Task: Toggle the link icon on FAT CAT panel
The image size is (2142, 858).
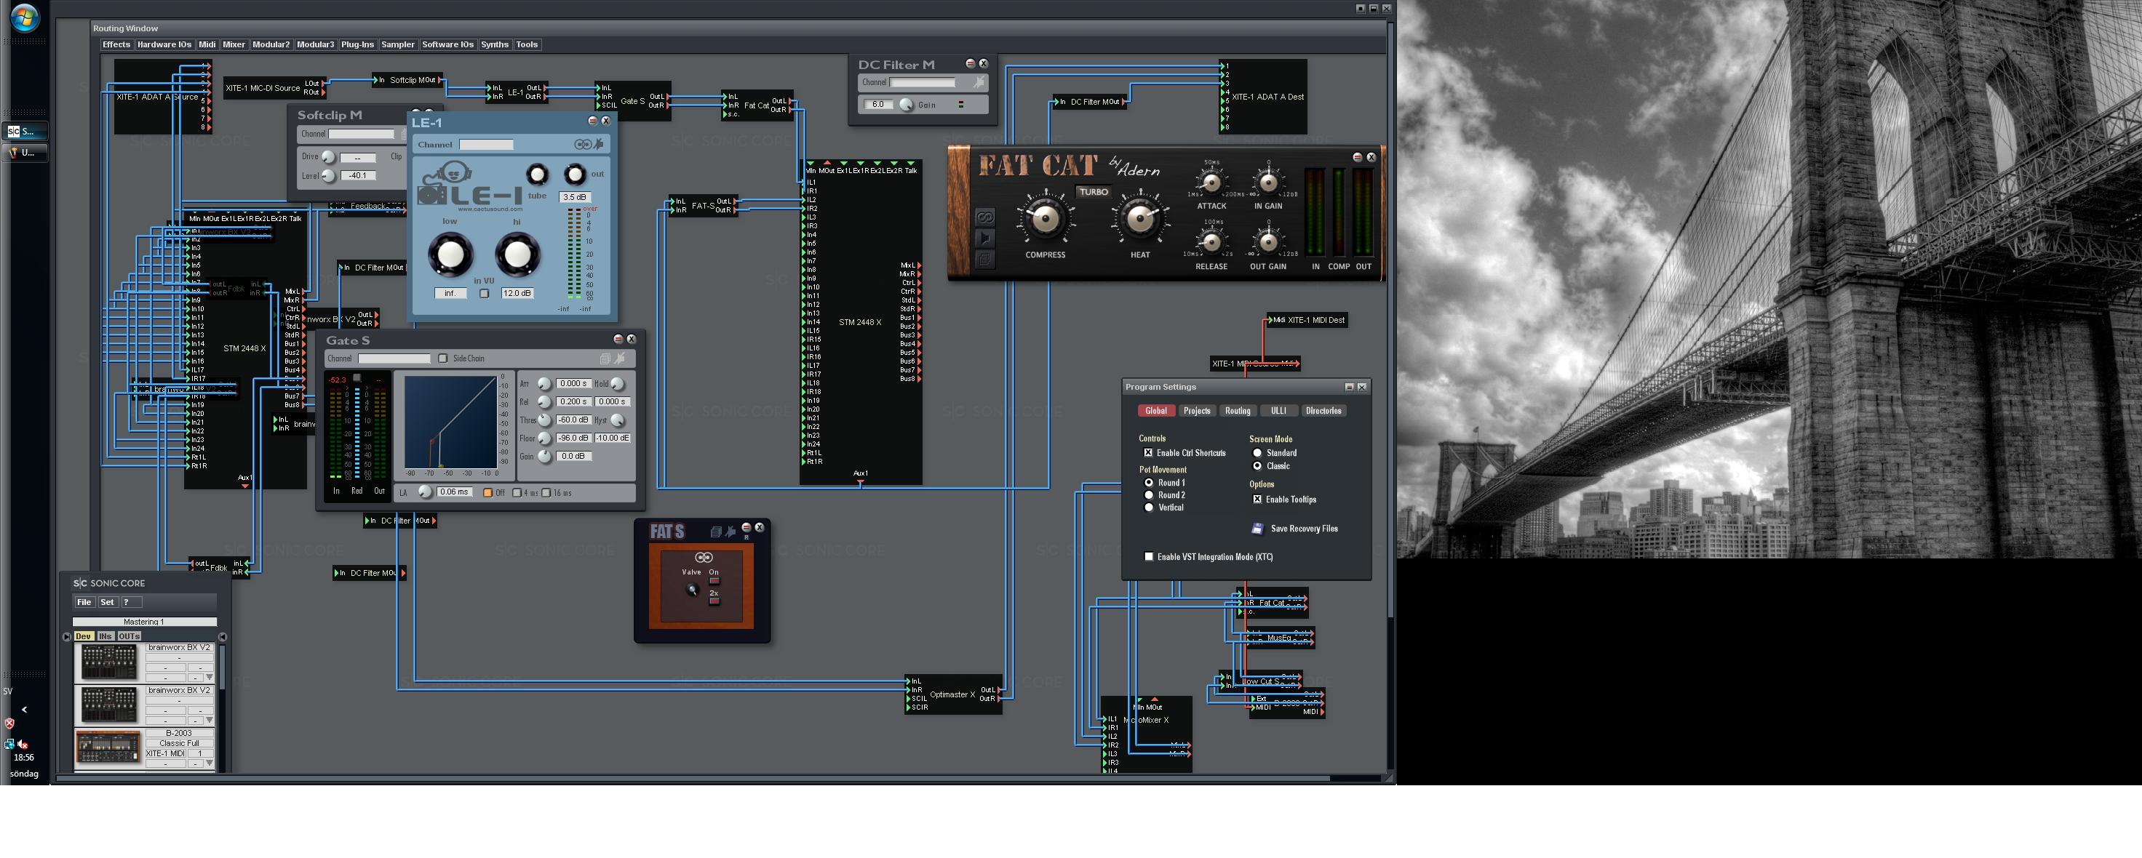Action: (x=985, y=218)
